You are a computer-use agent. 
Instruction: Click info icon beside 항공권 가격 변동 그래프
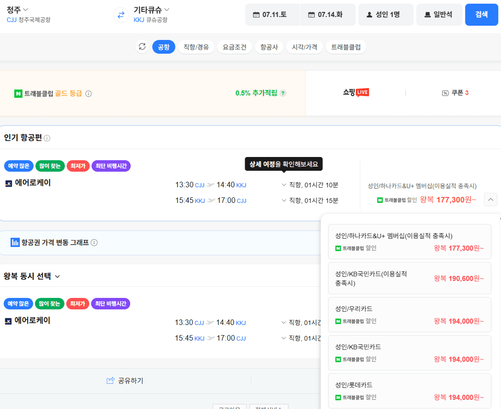pos(94,242)
